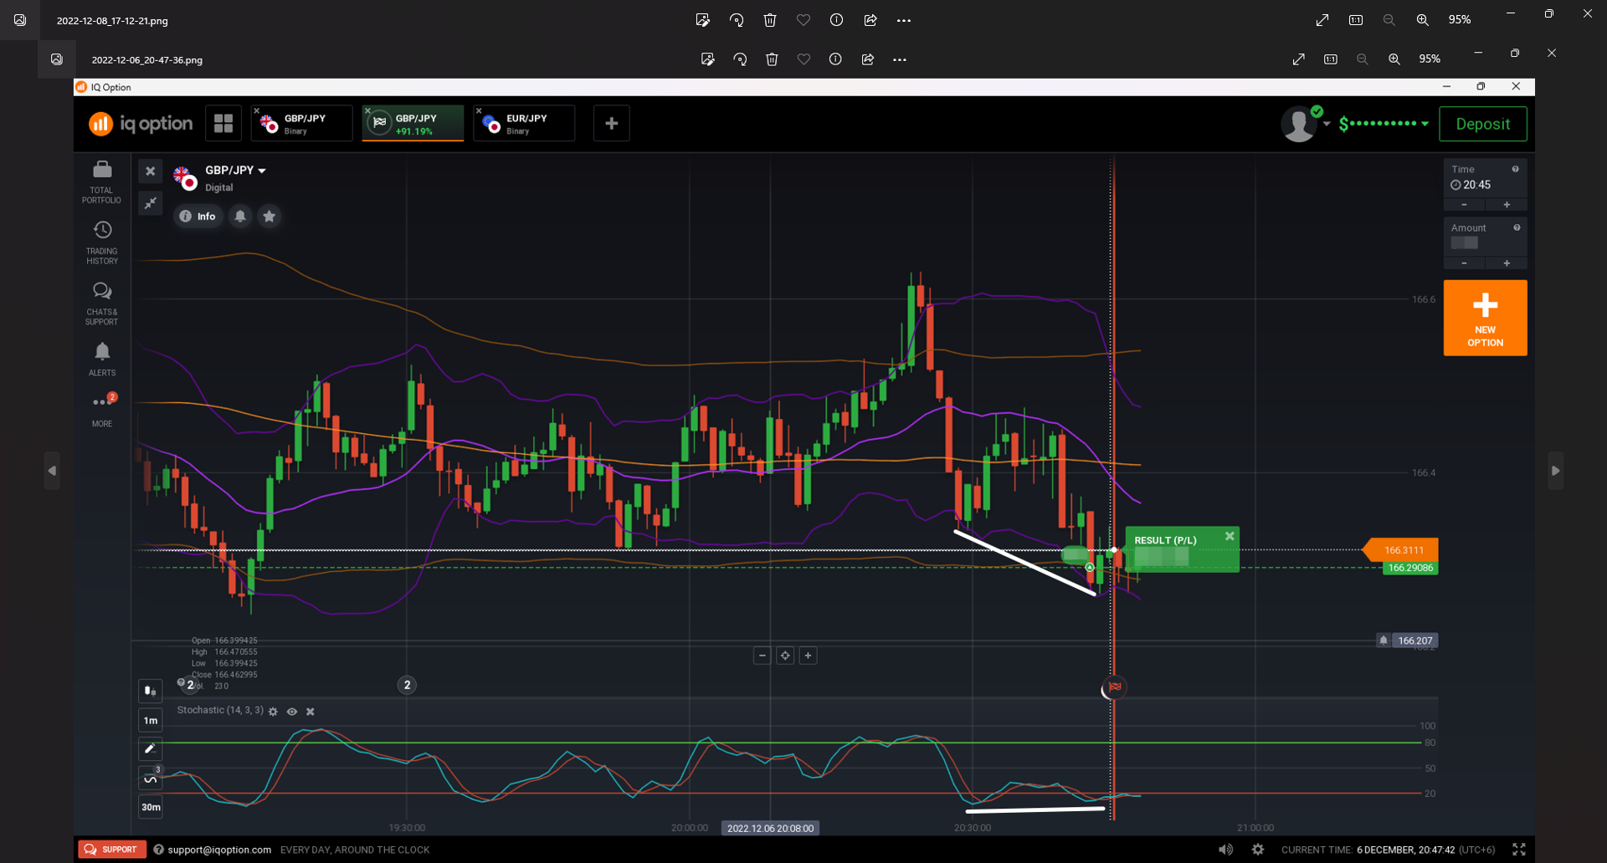
Task: Collapse the chart with the shrink icon
Action: pyautogui.click(x=151, y=203)
